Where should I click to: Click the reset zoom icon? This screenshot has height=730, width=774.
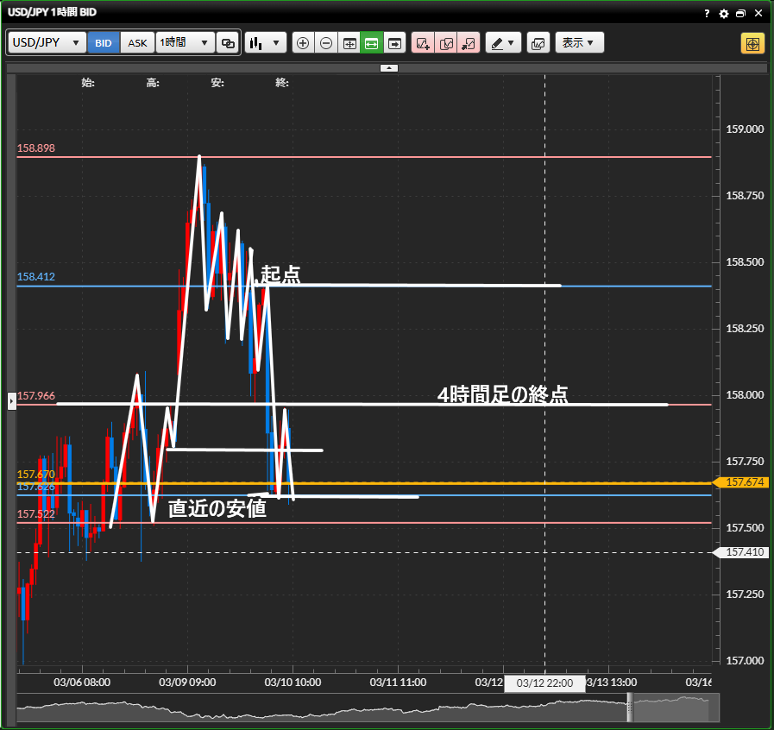(x=349, y=42)
